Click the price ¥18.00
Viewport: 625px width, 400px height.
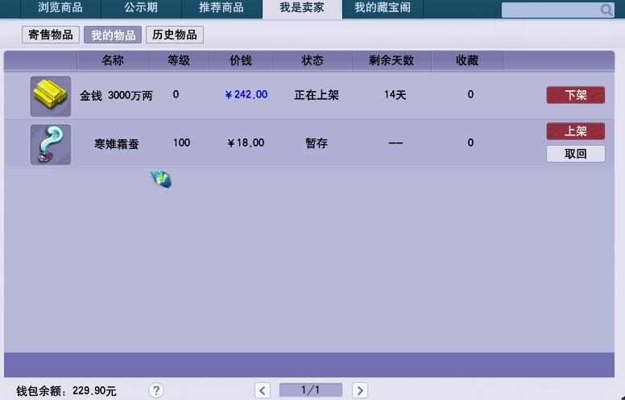[x=246, y=143]
